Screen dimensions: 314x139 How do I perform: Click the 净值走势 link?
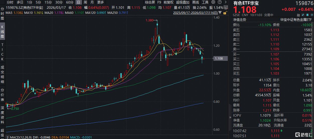coord(239,19)
